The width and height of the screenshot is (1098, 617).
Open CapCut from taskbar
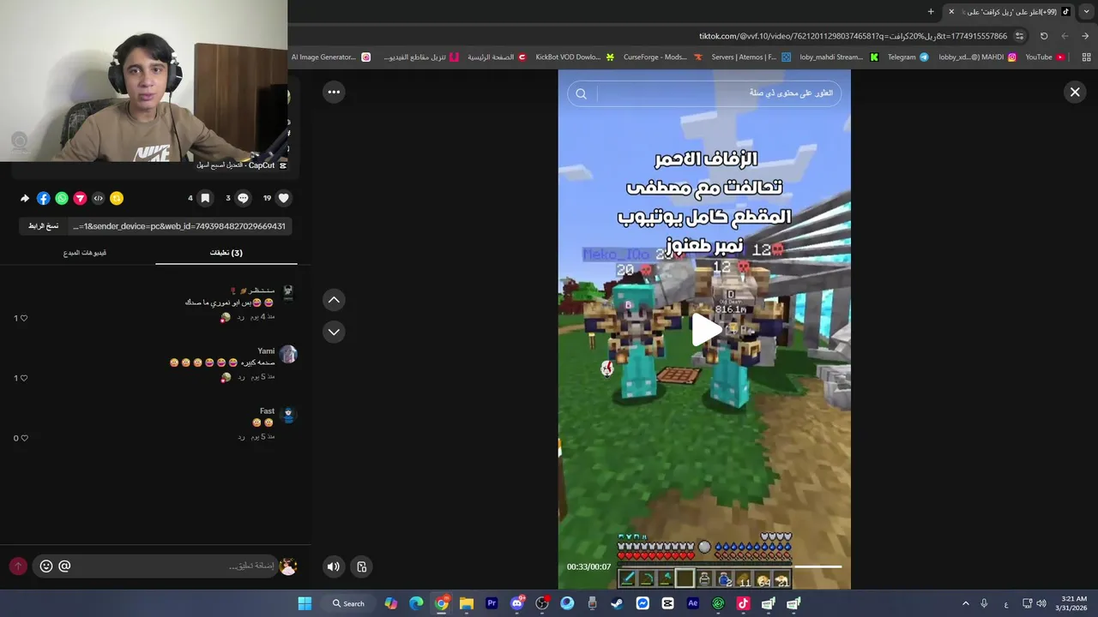click(x=668, y=603)
